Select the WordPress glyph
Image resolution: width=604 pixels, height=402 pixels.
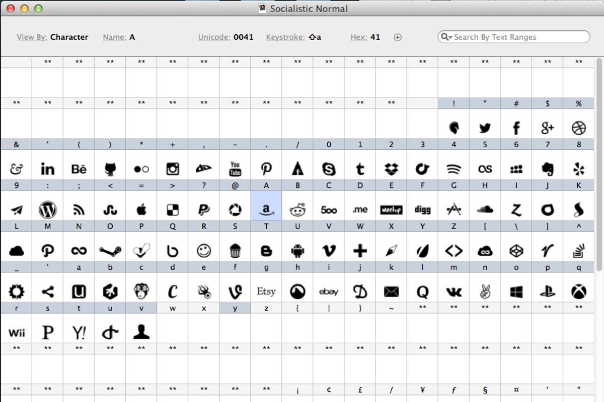tap(48, 210)
